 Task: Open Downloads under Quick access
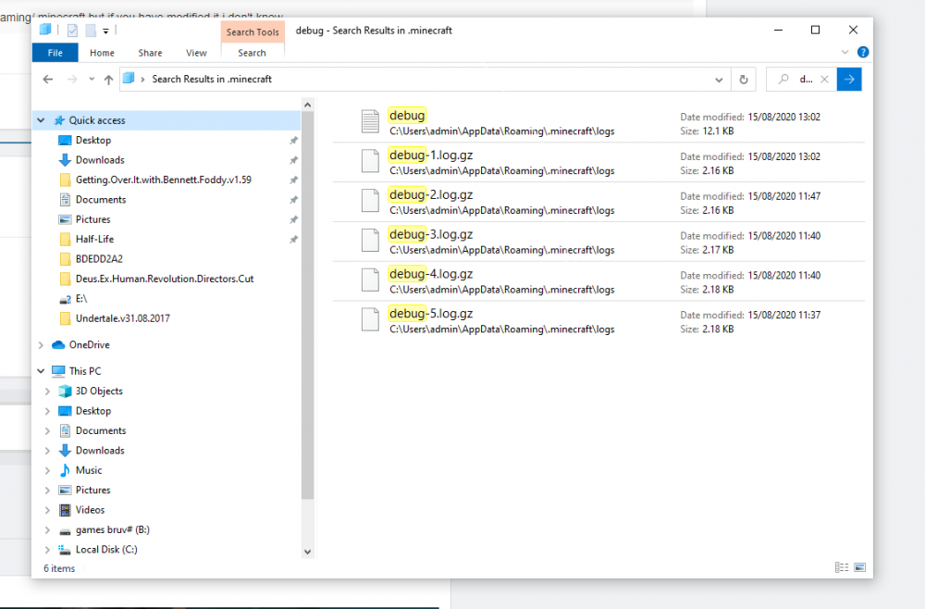pos(100,160)
